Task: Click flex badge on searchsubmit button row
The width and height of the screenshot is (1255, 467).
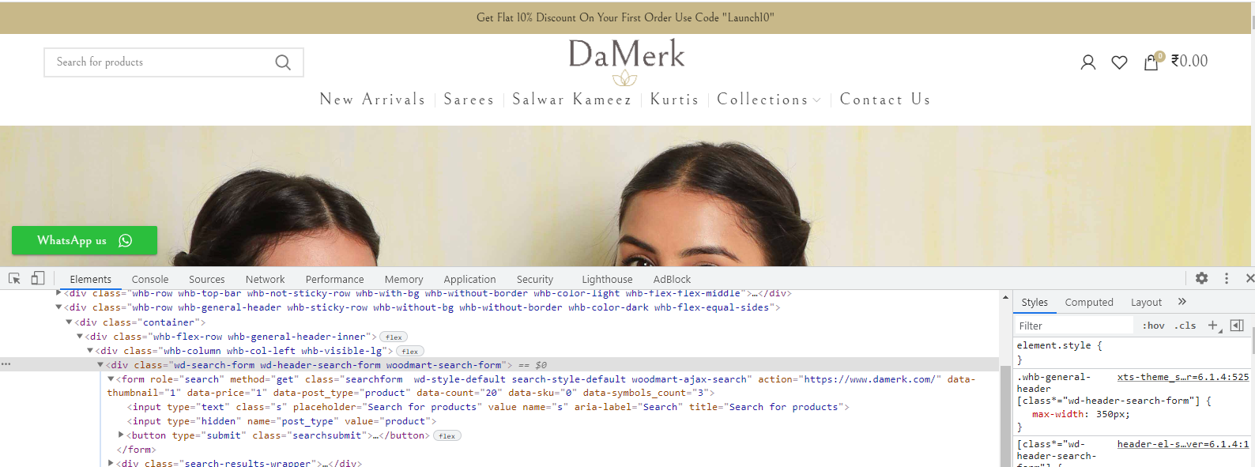Action: pyautogui.click(x=447, y=436)
